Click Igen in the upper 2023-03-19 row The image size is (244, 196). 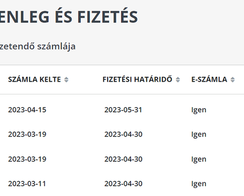click(199, 135)
